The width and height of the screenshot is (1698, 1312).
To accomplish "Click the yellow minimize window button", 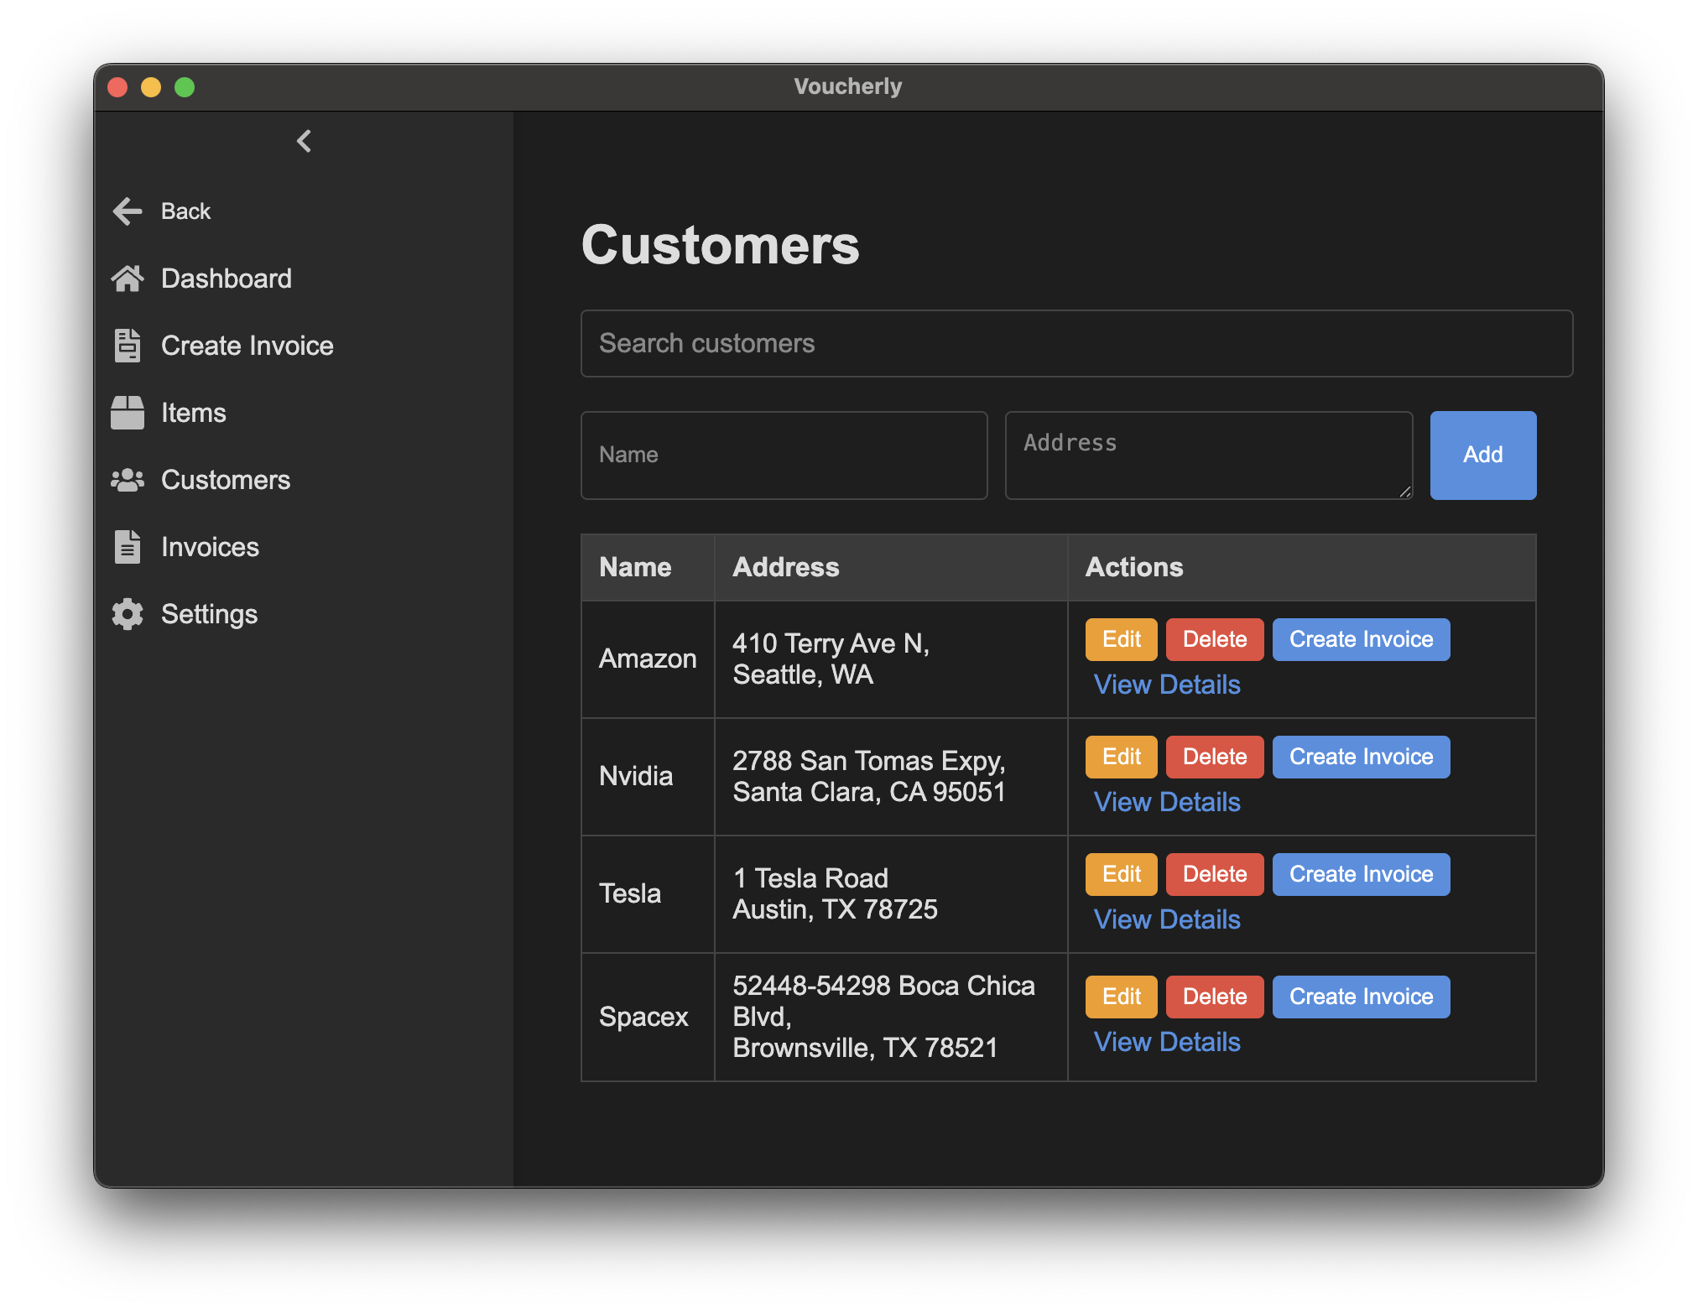I will click(x=151, y=87).
